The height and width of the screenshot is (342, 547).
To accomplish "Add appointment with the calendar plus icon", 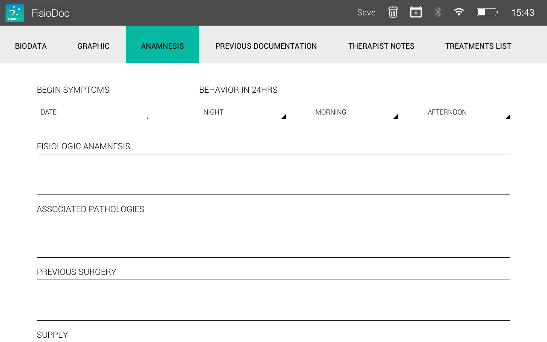I will 416,12.
